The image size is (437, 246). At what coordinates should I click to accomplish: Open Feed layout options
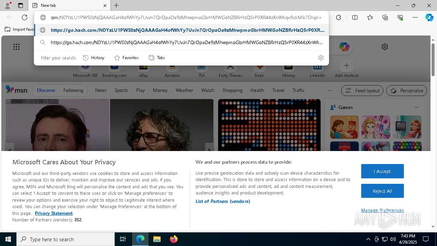click(x=362, y=91)
